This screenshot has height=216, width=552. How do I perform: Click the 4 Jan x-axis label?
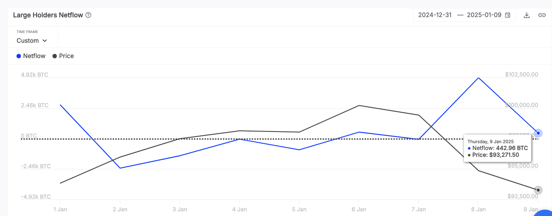tap(239, 209)
